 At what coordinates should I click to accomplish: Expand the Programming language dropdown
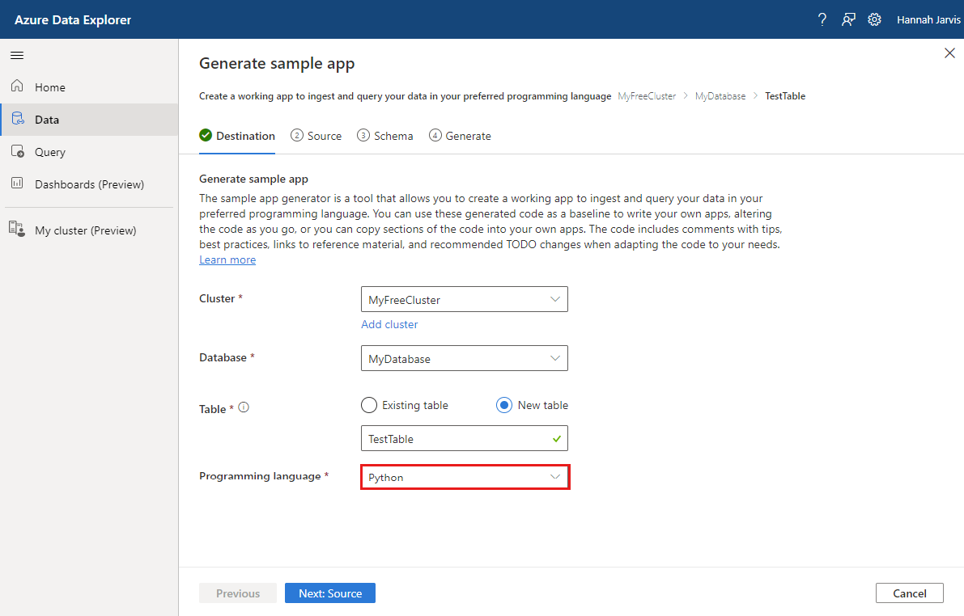click(465, 477)
